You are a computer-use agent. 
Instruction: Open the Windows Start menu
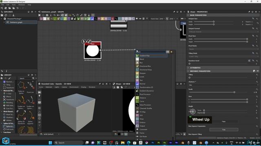coord(50,143)
